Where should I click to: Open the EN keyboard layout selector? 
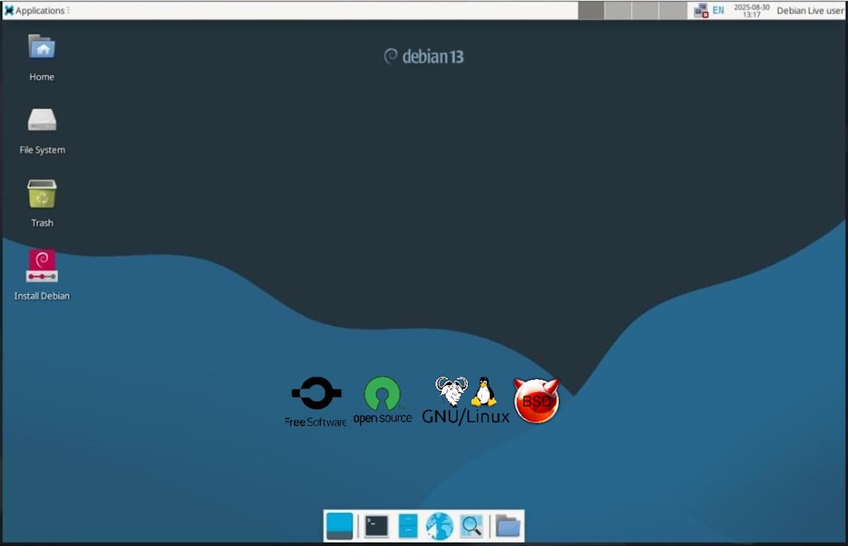718,11
